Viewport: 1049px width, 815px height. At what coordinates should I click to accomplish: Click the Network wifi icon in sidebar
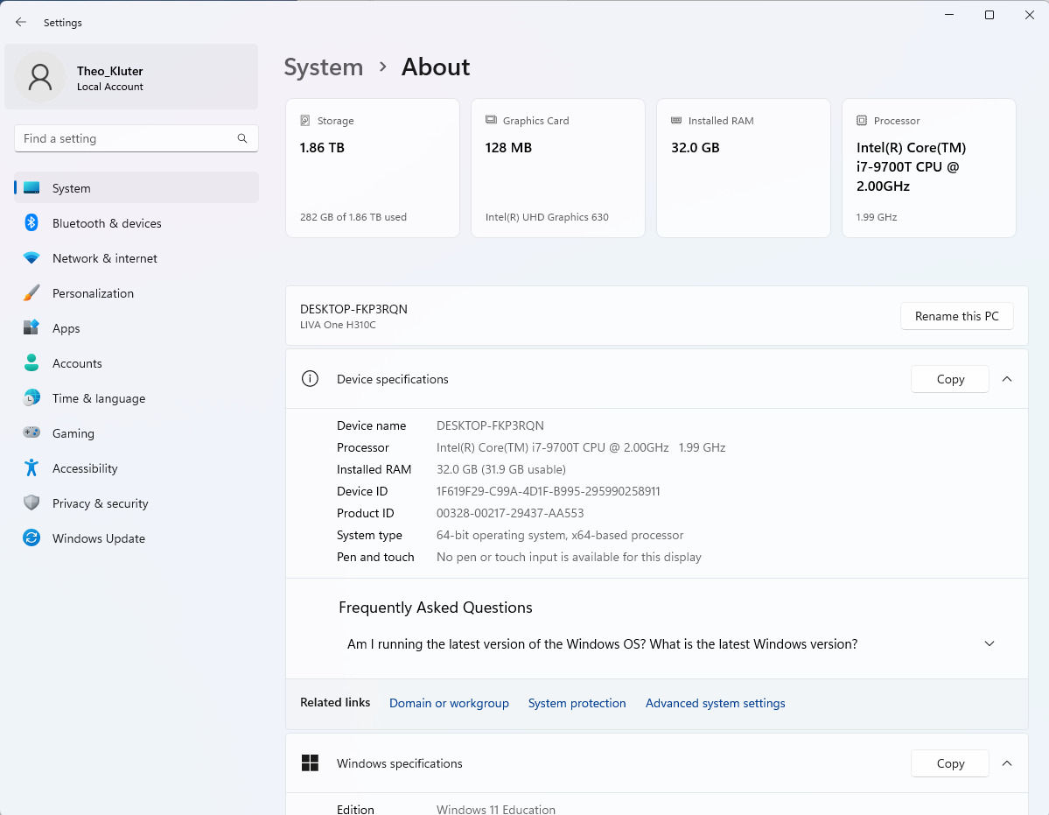31,257
